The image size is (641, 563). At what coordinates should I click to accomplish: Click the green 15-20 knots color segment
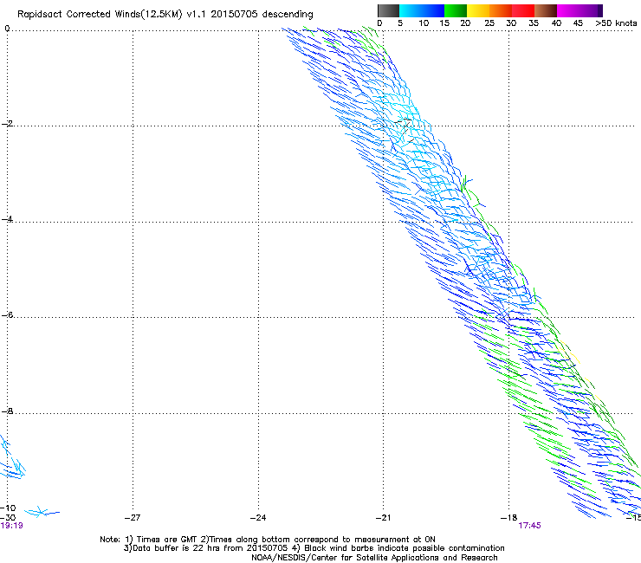click(456, 10)
